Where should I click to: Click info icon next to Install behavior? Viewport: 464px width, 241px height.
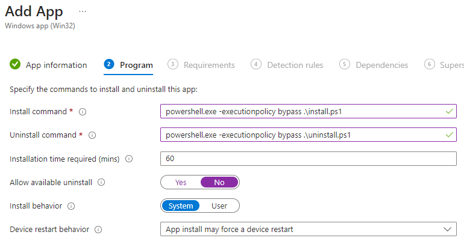(71, 206)
